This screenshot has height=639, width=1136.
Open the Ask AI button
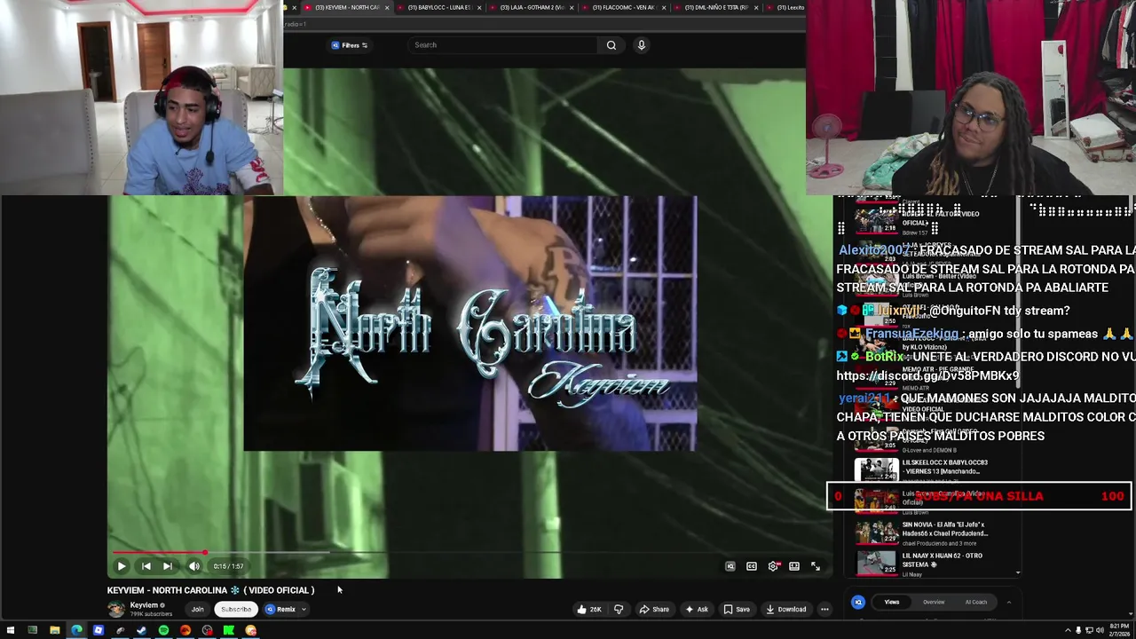tap(697, 610)
